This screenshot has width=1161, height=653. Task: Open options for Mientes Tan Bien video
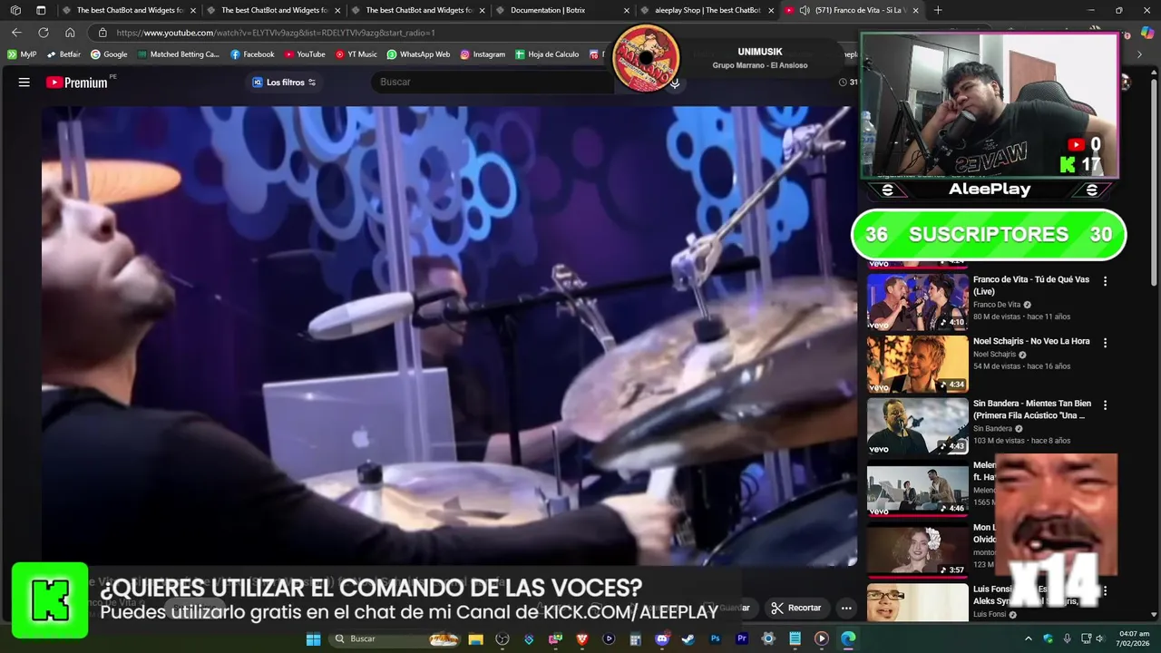coord(1105,404)
